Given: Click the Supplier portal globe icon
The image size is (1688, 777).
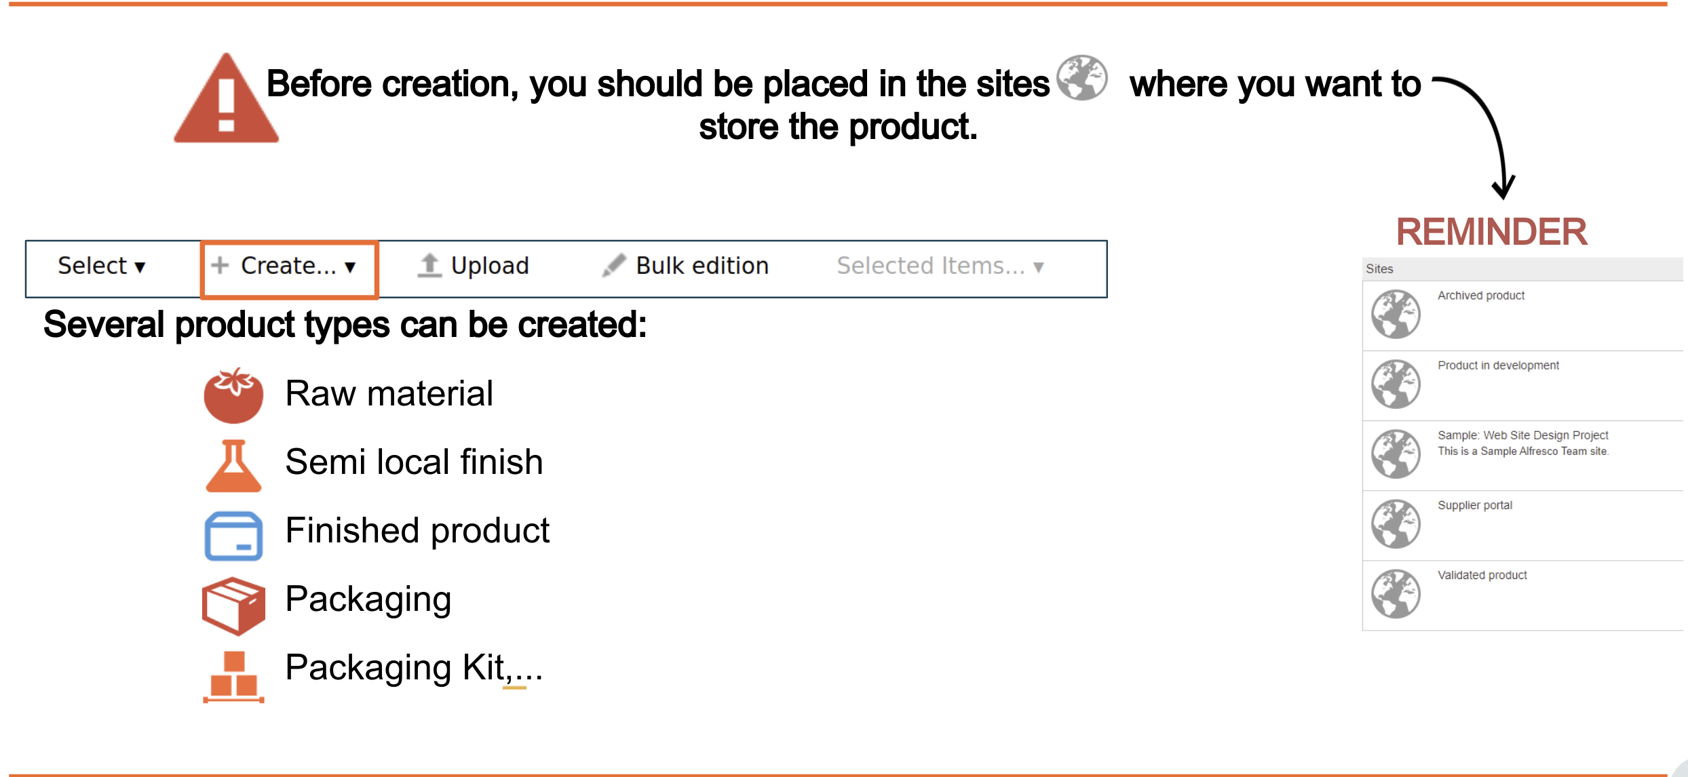Looking at the screenshot, I should coord(1396,523).
